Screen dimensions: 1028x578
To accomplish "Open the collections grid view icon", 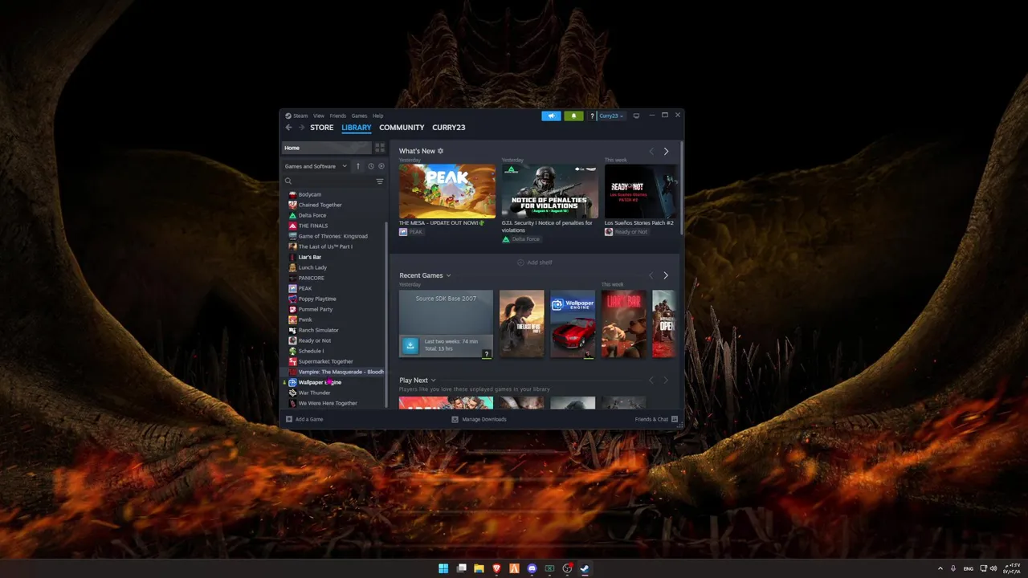I will [x=380, y=148].
